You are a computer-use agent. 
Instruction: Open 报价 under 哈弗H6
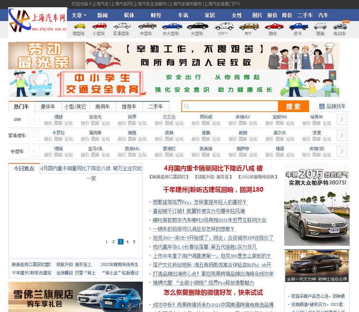306,123
